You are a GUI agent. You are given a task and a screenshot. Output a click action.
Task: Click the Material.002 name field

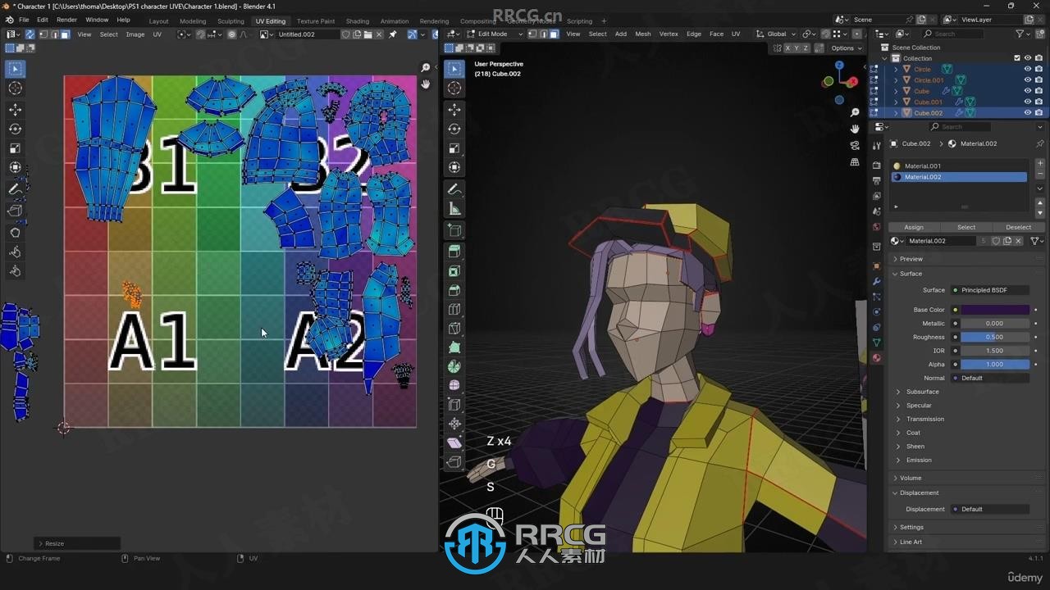942,241
